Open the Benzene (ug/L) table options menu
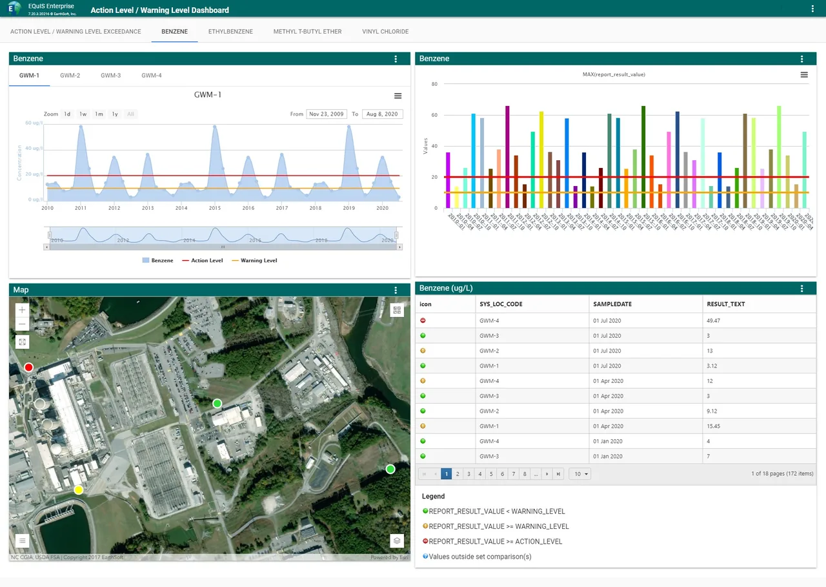The height and width of the screenshot is (587, 826). click(x=801, y=289)
